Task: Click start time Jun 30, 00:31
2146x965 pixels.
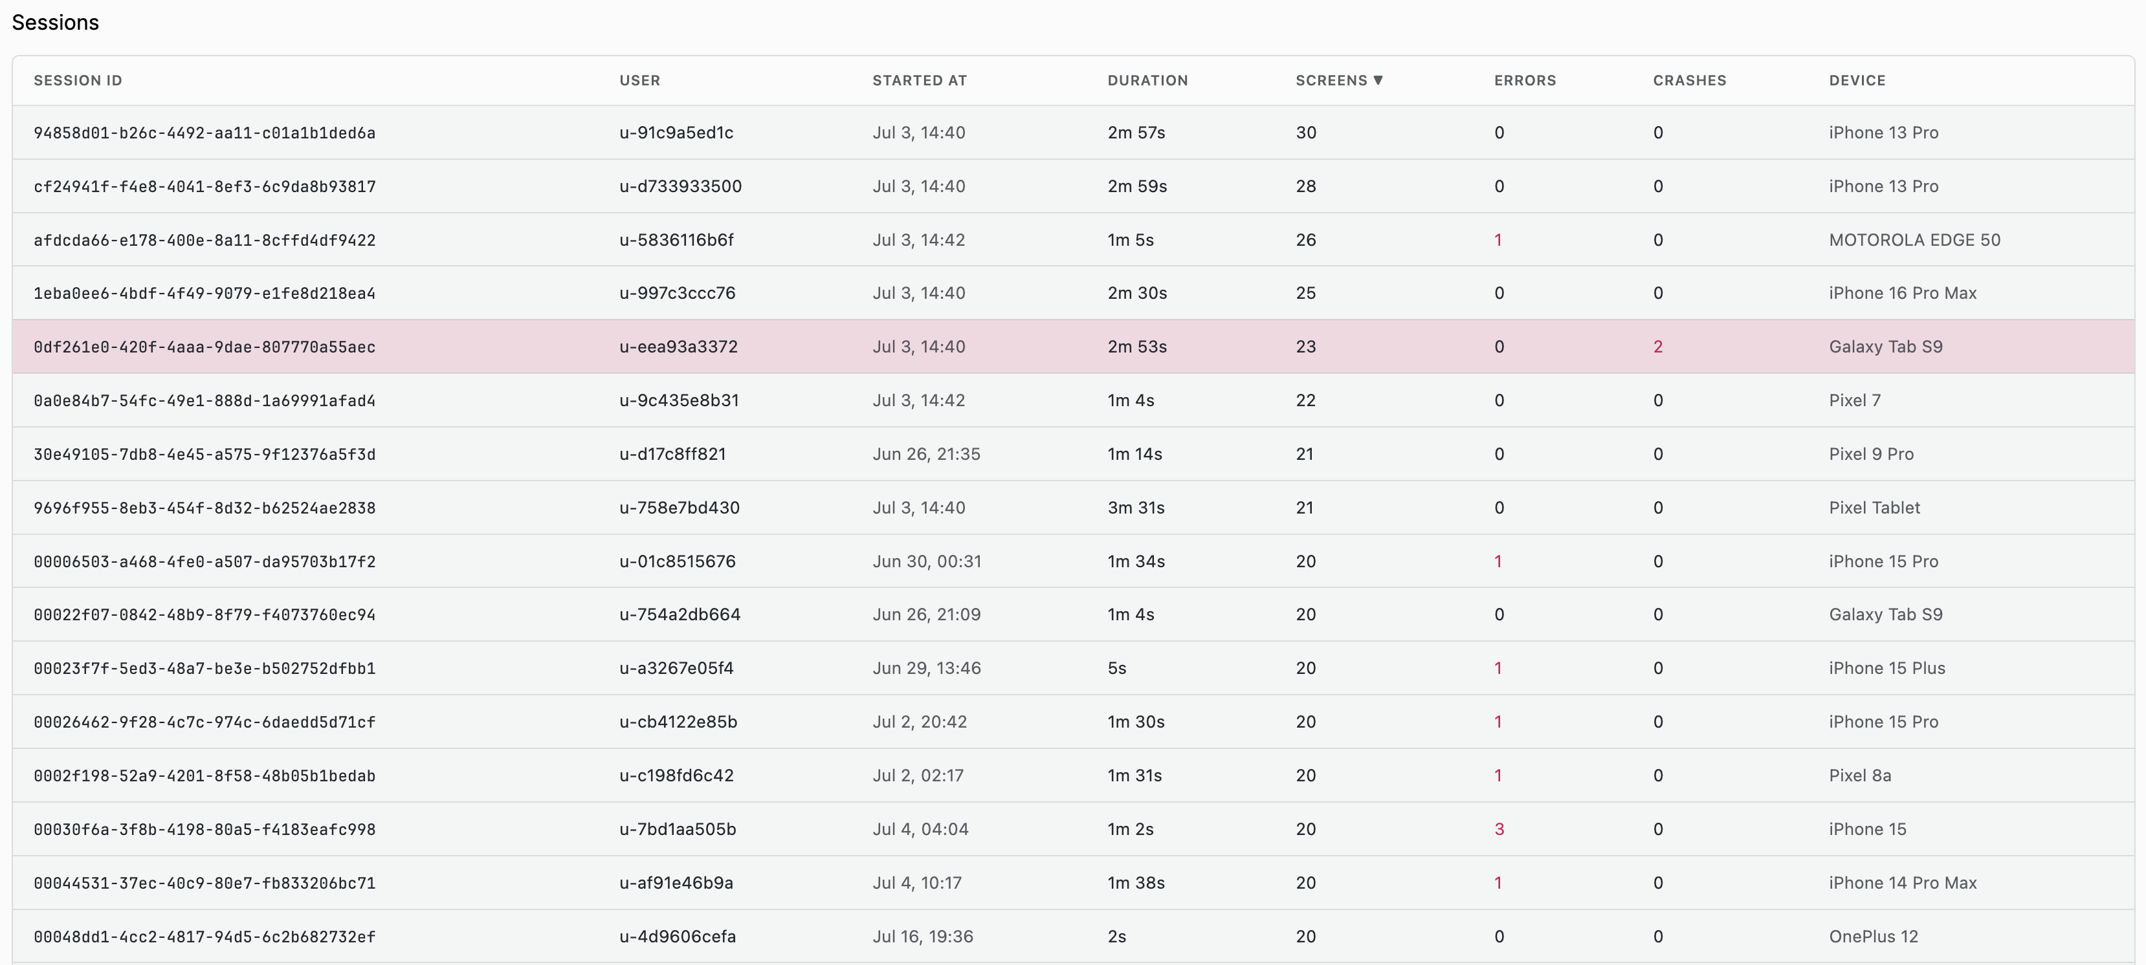Action: click(x=926, y=561)
